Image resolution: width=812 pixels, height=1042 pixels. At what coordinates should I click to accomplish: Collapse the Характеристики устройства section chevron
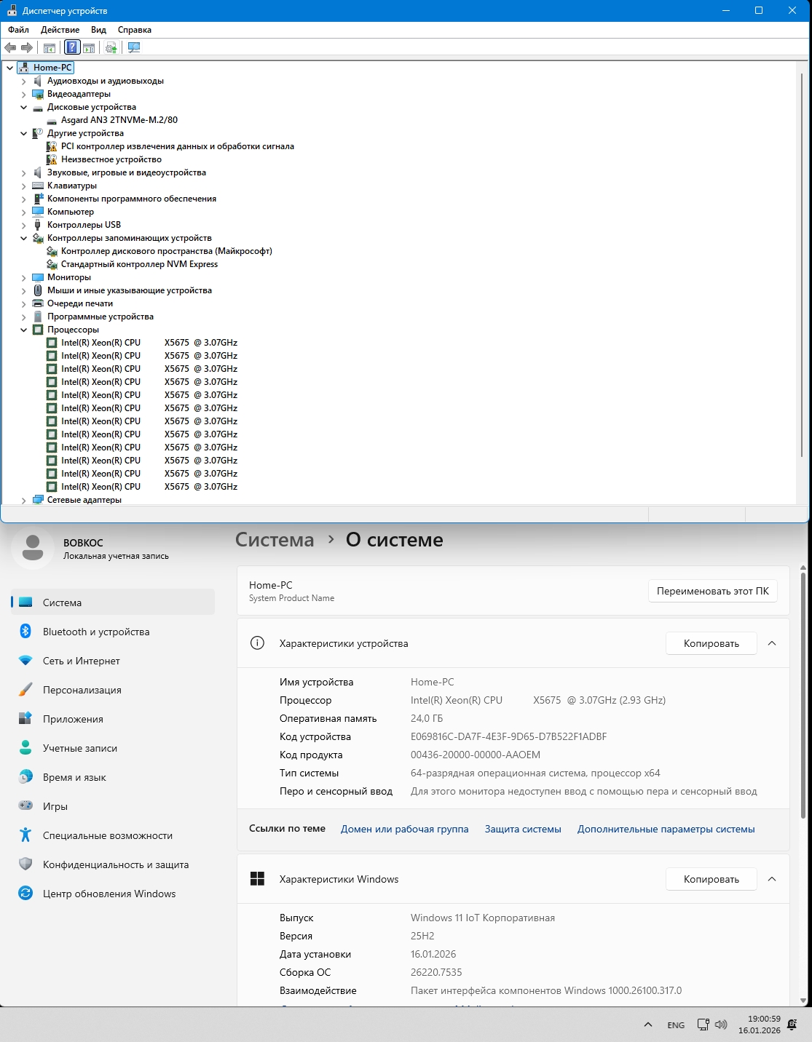(x=772, y=643)
